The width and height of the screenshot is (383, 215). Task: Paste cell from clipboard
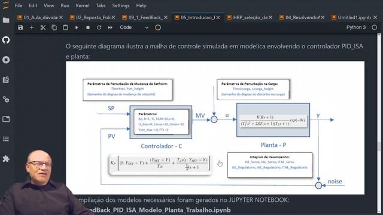coord(65,27)
